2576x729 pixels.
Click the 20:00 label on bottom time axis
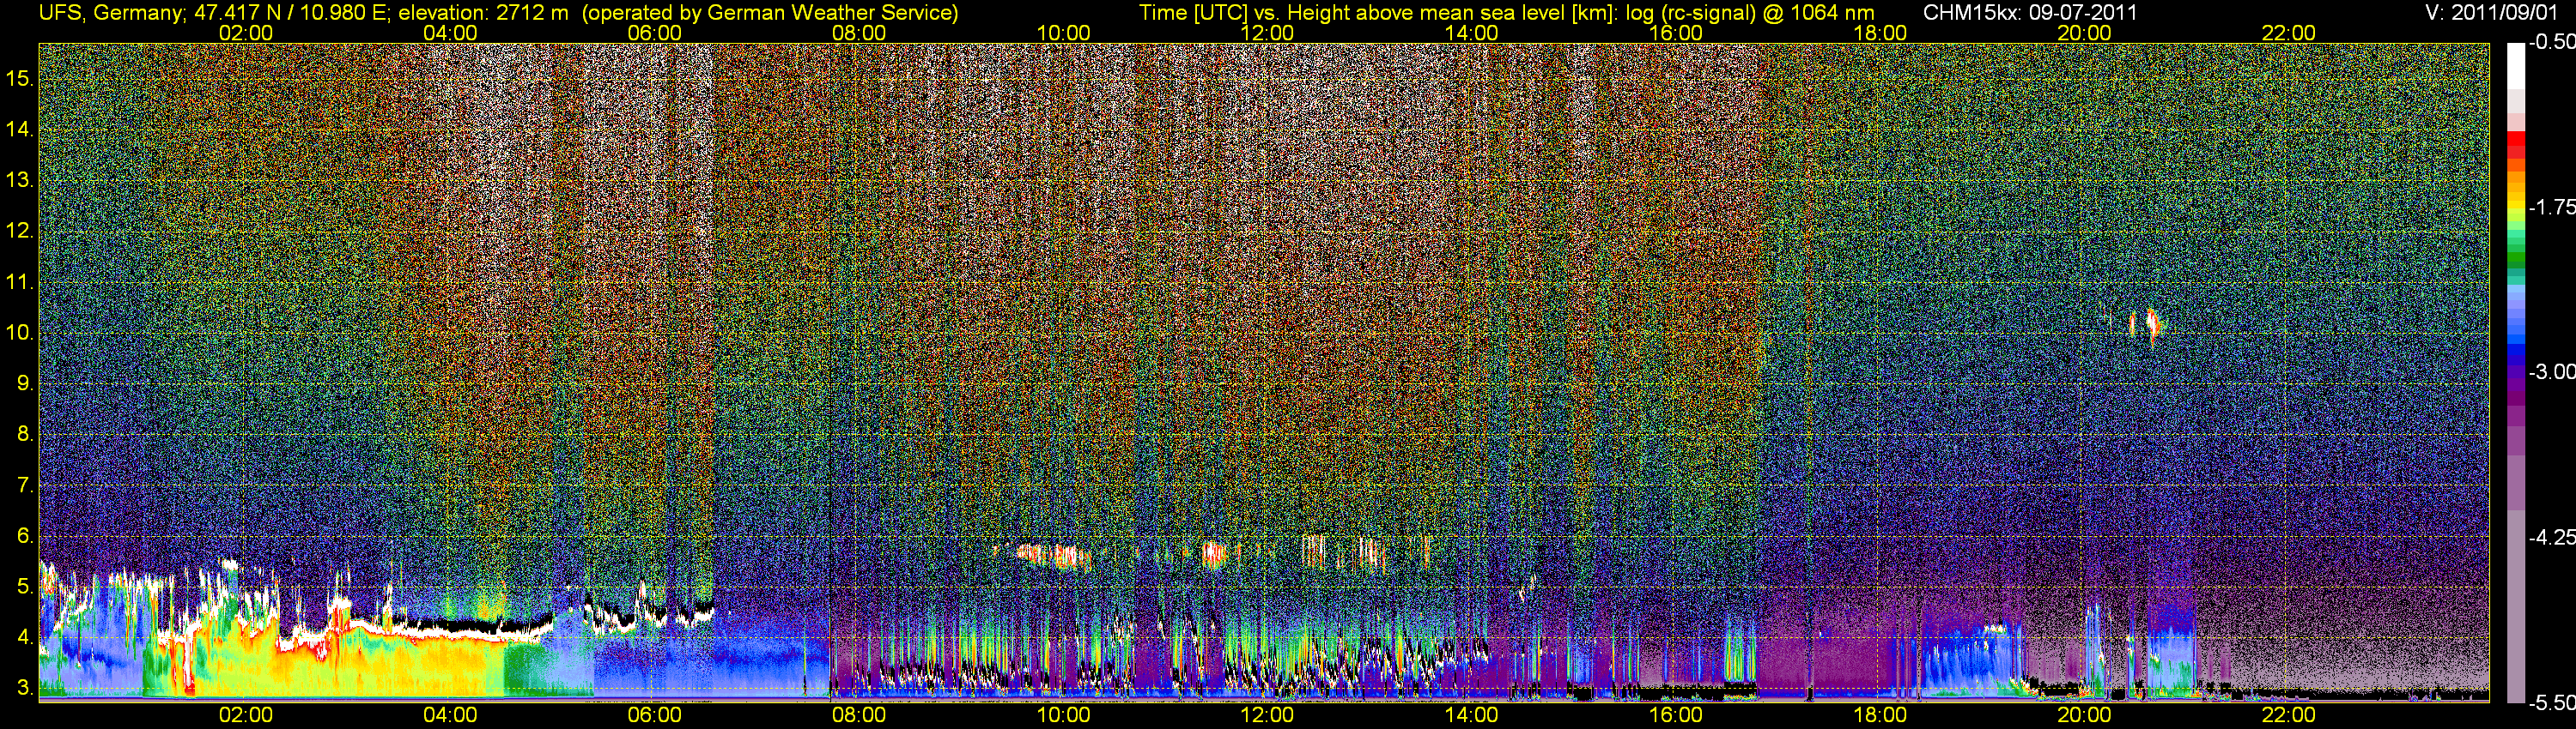tap(2084, 715)
